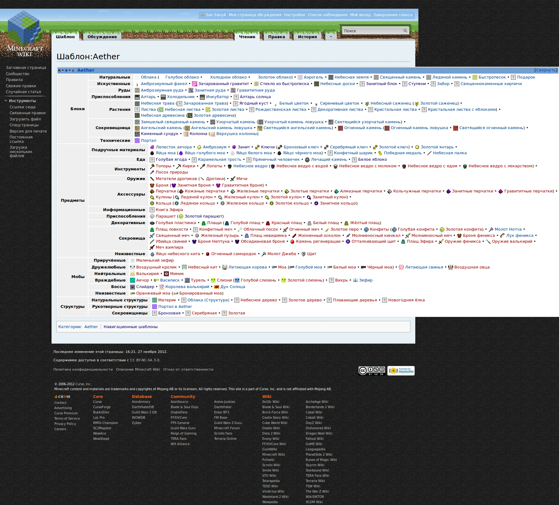The height and width of the screenshot is (505, 559).
Task: Open the Версия для печати link
Action: (x=28, y=131)
